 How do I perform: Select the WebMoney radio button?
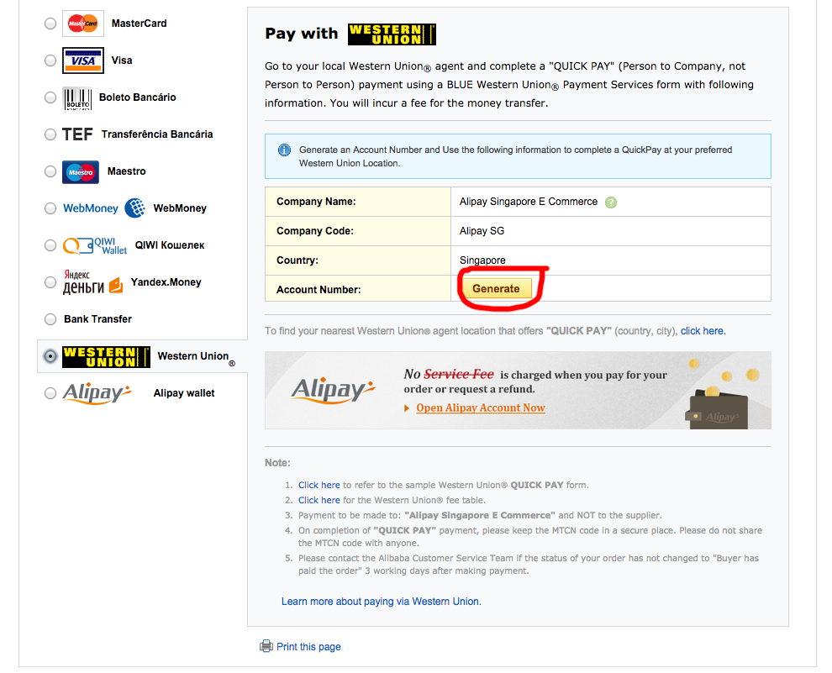(50, 208)
